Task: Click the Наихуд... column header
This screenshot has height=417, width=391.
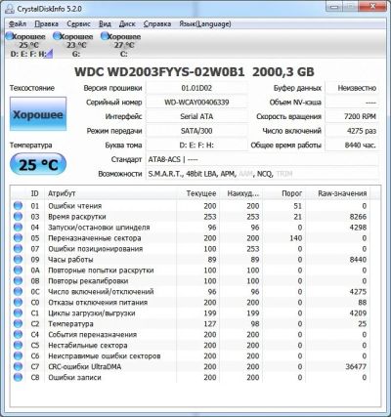Action: click(x=241, y=193)
